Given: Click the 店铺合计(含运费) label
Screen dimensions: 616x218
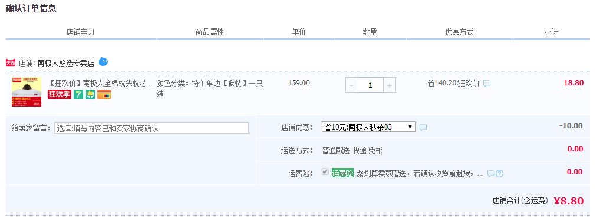Looking at the screenshot, I should click(520, 201).
